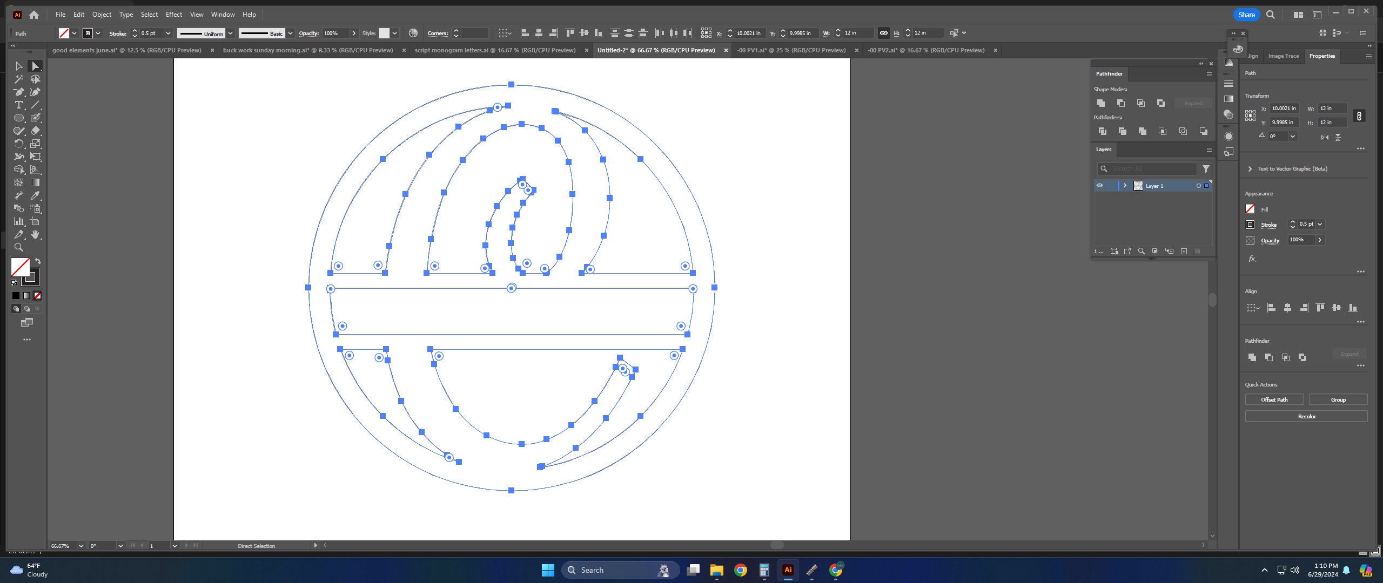This screenshot has width=1383, height=583.
Task: Click the Illustrator Home icon
Action: tap(35, 15)
